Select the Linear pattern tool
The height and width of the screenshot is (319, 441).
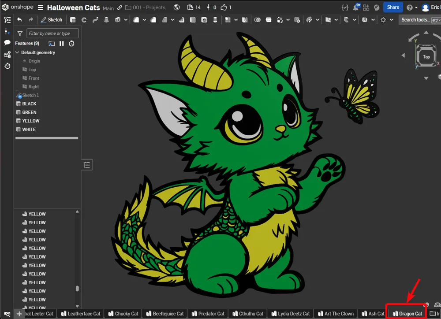point(228,20)
